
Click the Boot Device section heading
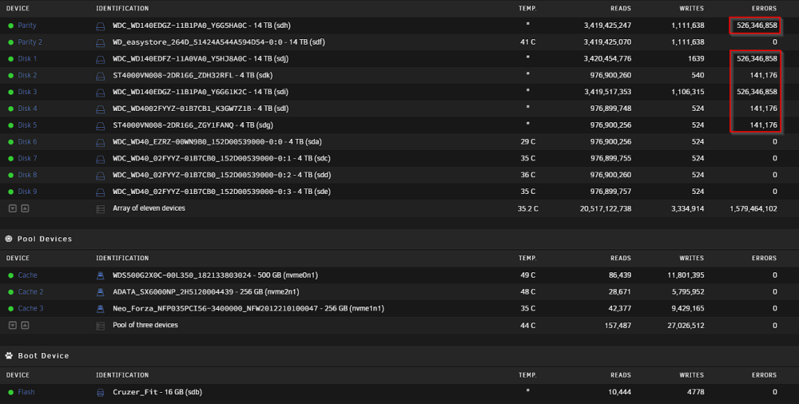tap(43, 355)
